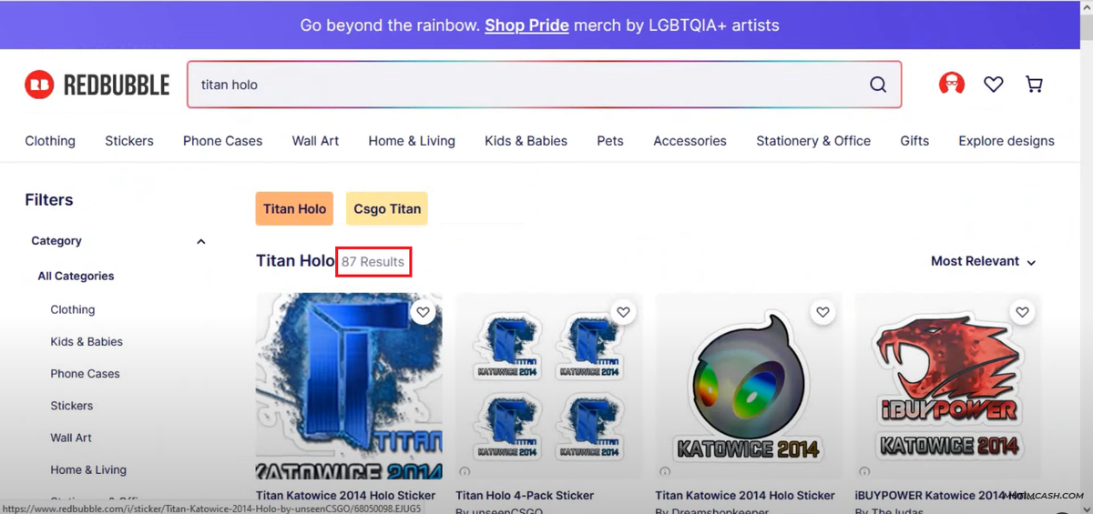Viewport: 1093px width, 514px height.
Task: Open Titan Holo 4-Pack Sticker title link
Action: pyautogui.click(x=525, y=496)
